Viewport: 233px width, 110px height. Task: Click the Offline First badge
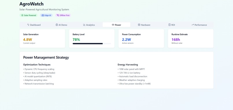coord(63,15)
